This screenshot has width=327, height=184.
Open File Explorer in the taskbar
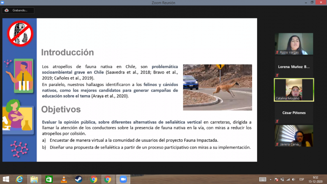pyautogui.click(x=34, y=179)
